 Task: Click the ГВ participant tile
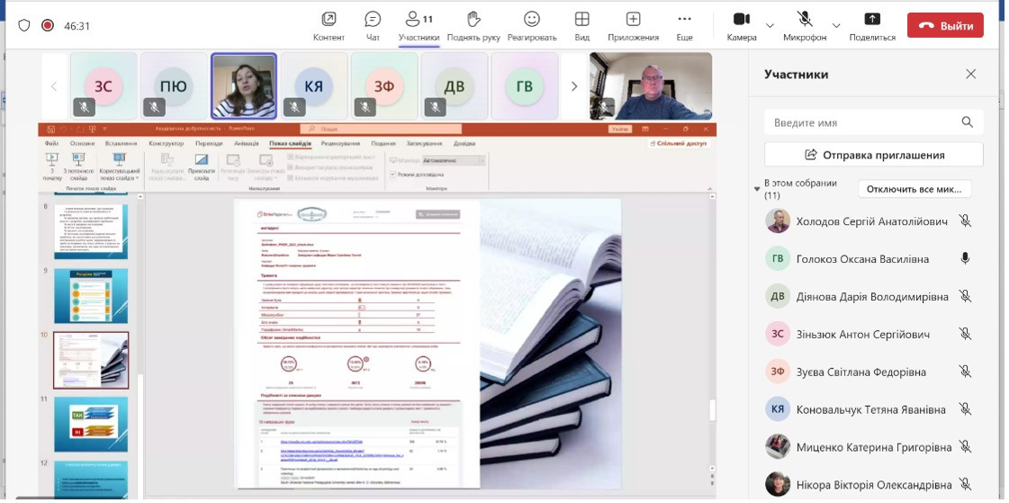pos(525,86)
